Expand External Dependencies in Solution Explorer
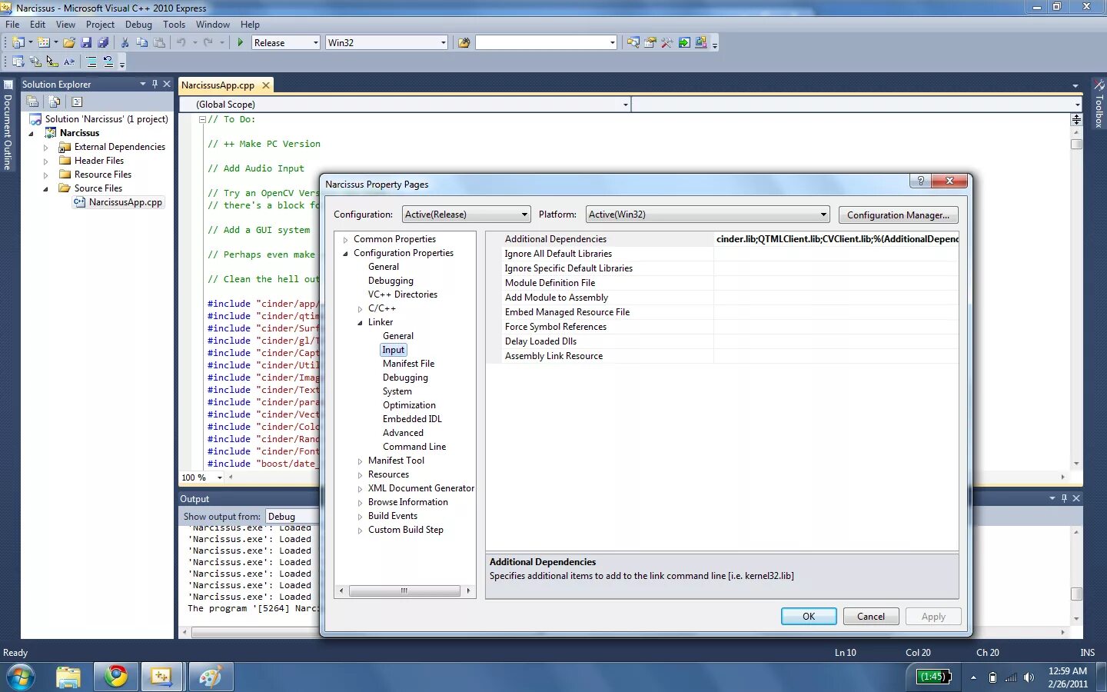The width and height of the screenshot is (1107, 692). pos(45,147)
